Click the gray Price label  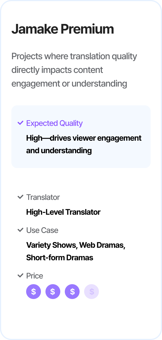(35, 276)
